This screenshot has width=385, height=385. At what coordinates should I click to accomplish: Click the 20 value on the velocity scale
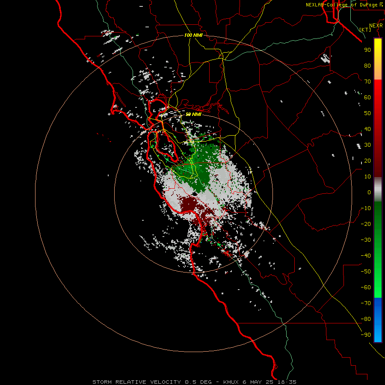point(367,160)
